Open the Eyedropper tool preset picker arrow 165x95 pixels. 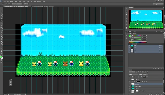(x=4, y=4)
